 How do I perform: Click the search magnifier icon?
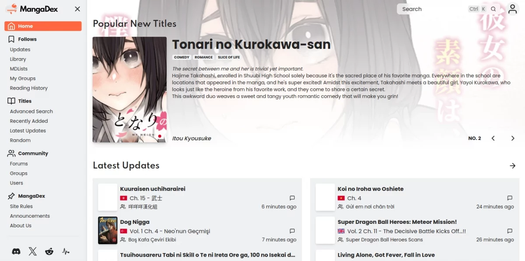click(x=493, y=9)
